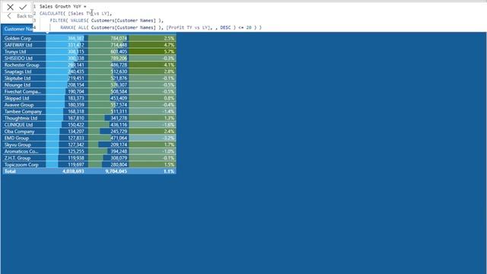Click the 4,018,693 total value
Viewport: 487px width, 274px height.
point(73,171)
